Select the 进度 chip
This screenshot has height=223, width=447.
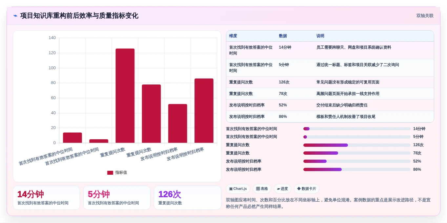point(282,189)
